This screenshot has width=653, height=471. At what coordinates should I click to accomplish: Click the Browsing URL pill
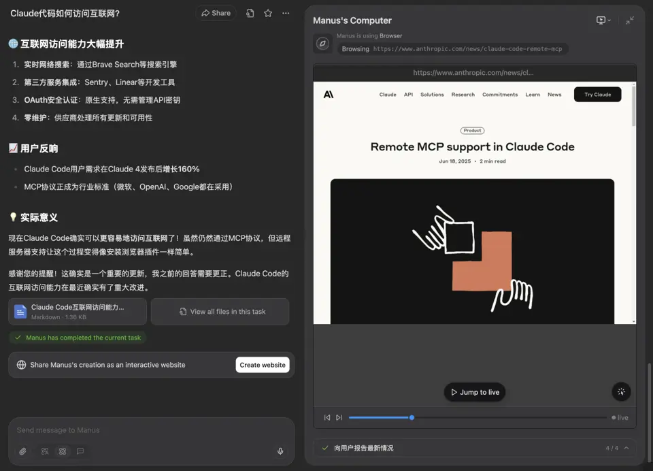click(452, 49)
